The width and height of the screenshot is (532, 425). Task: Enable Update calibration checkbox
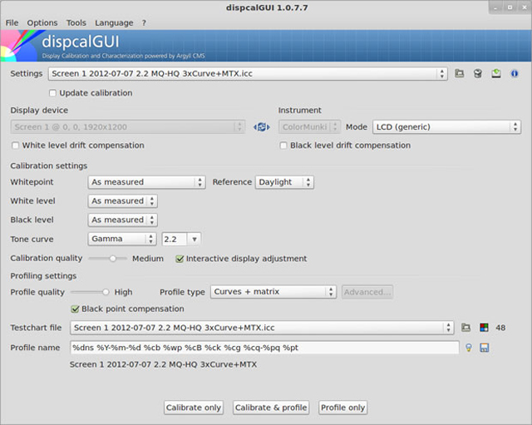[52, 93]
